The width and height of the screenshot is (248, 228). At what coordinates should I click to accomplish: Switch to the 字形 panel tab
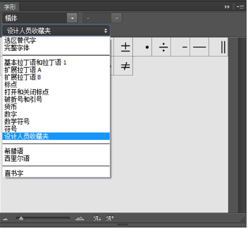(10, 7)
